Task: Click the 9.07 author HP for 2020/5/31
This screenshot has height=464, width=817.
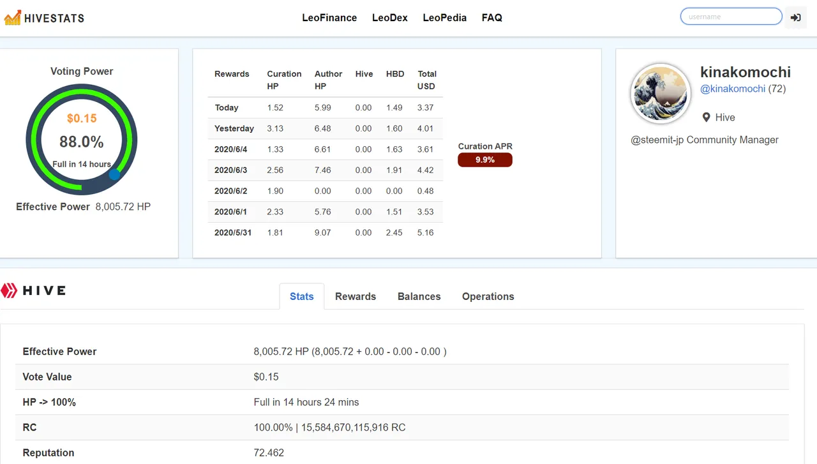Action: (x=323, y=232)
